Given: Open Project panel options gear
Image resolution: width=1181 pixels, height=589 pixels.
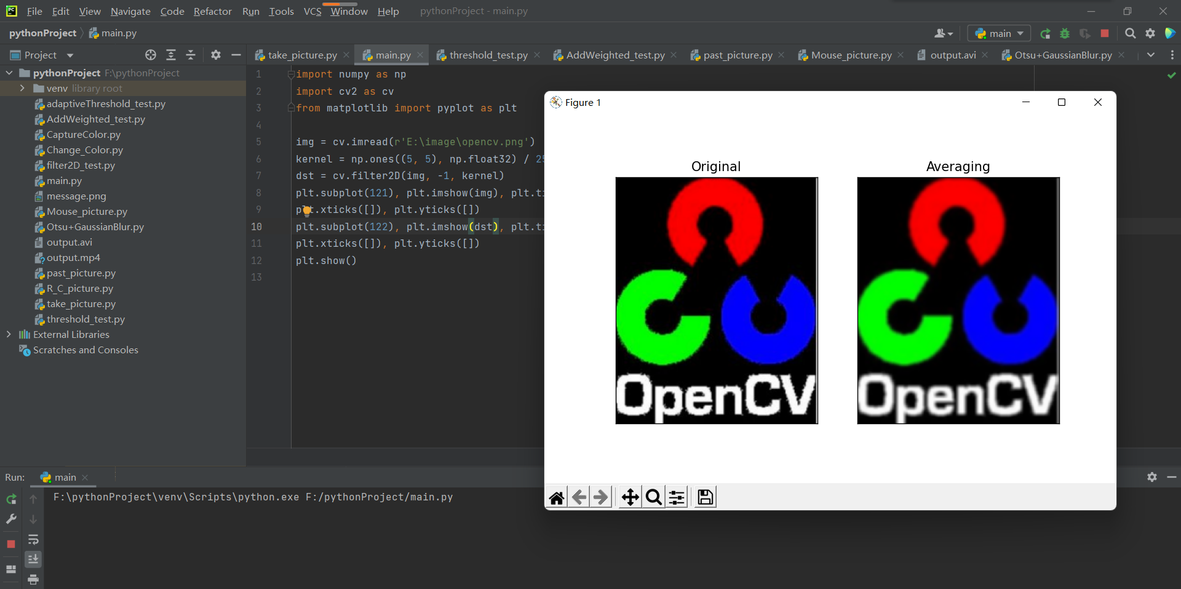Looking at the screenshot, I should 216,55.
